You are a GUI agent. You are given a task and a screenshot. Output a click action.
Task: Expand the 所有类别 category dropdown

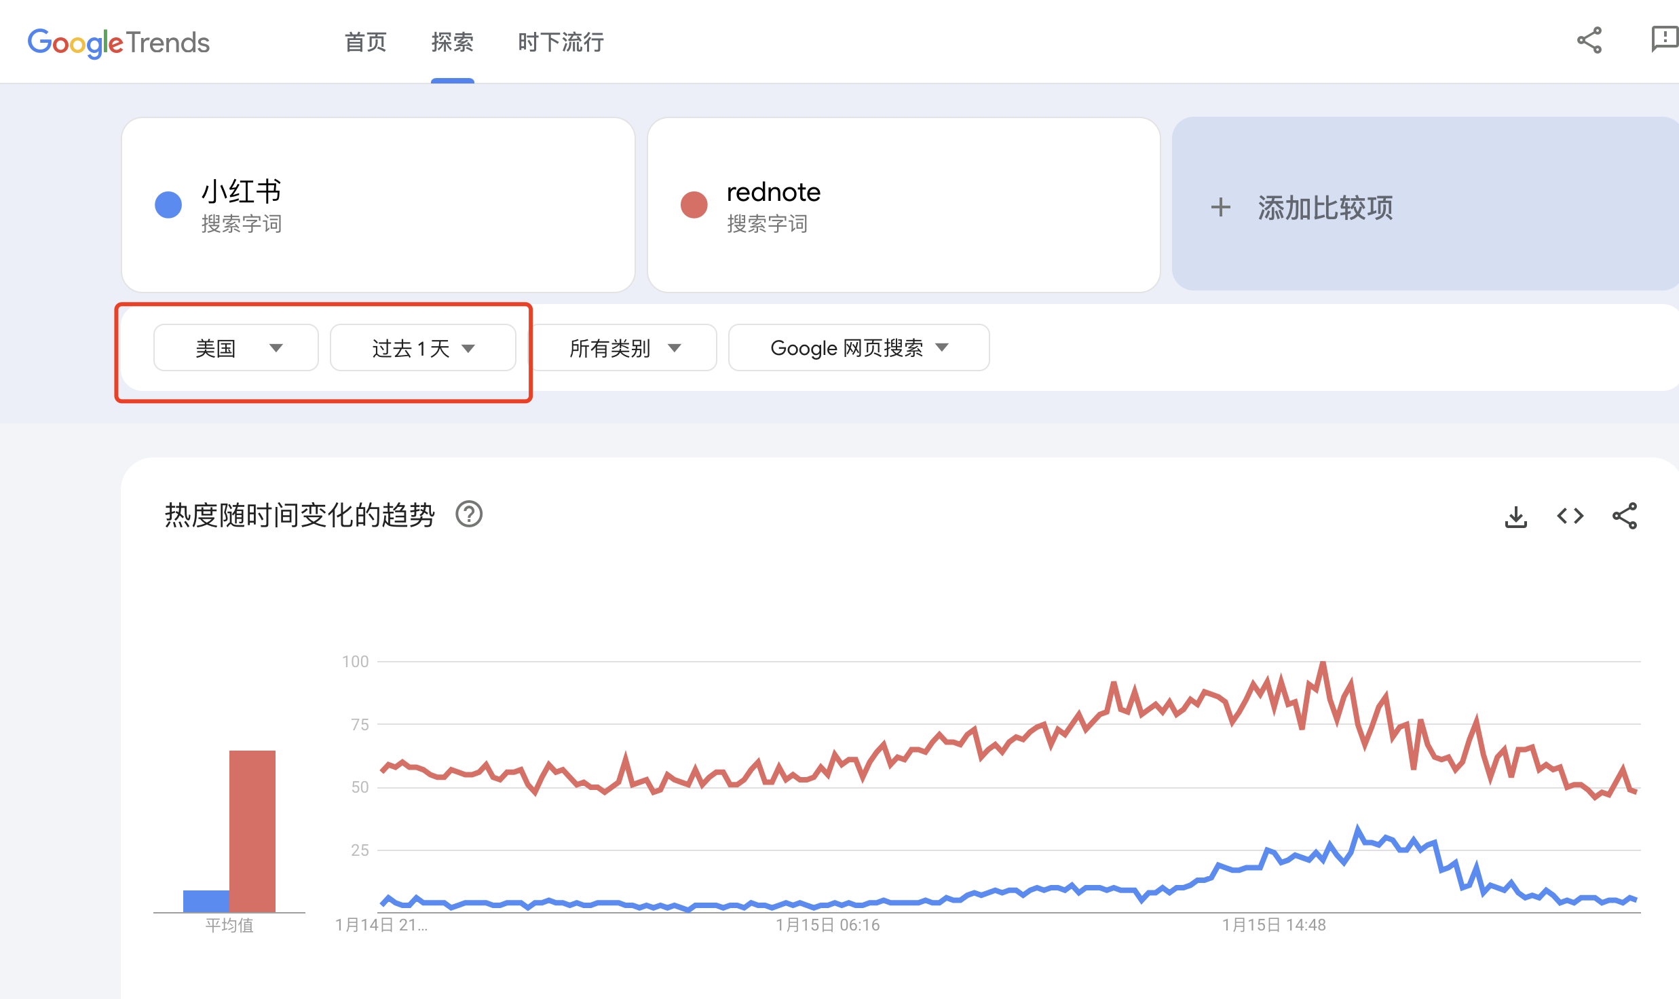click(x=624, y=347)
